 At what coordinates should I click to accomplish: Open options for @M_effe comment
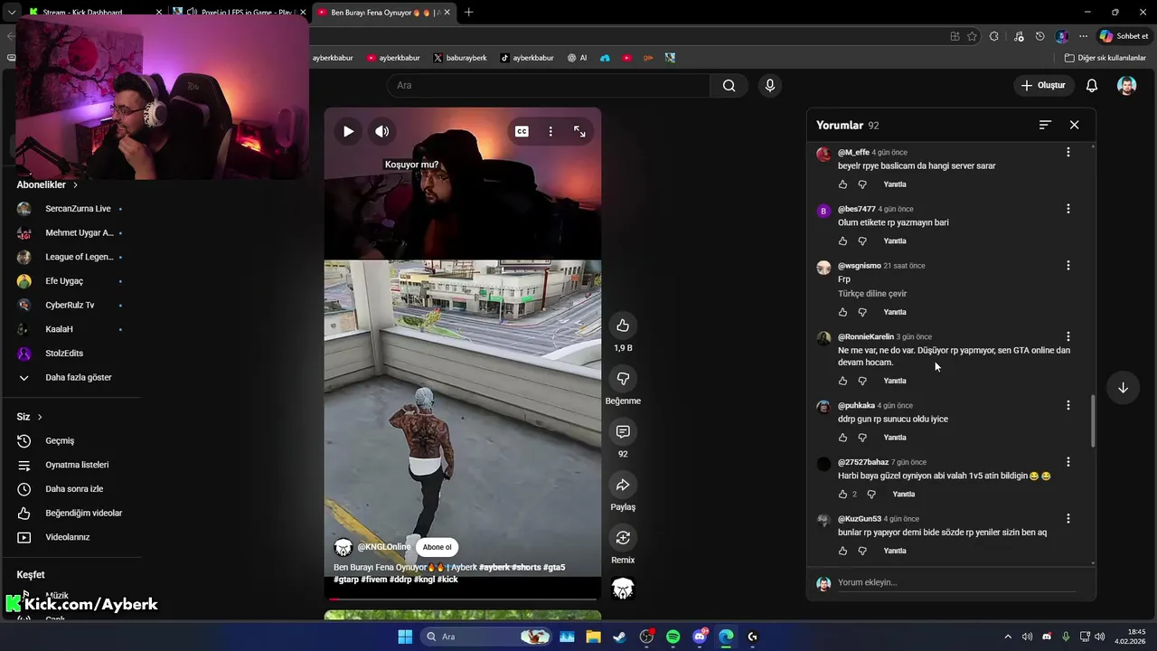[x=1068, y=152]
